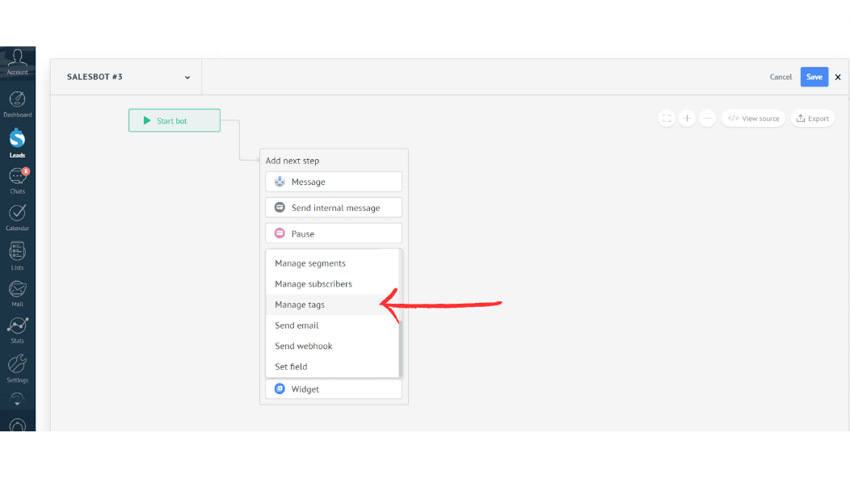Select Send email option
Image resolution: width=850 pixels, height=479 pixels.
click(332, 325)
